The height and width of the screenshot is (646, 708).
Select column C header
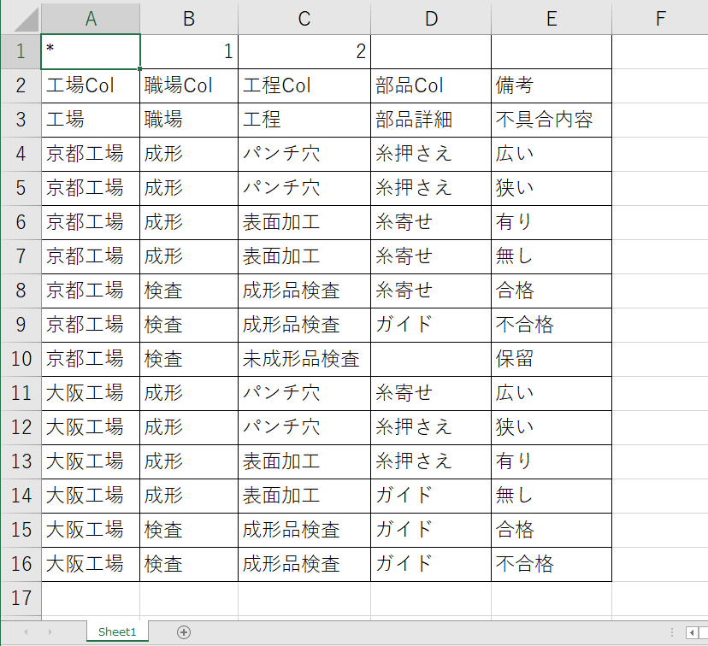click(x=304, y=18)
